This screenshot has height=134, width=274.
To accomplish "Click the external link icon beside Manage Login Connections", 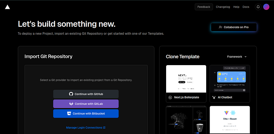I will click(x=104, y=127).
